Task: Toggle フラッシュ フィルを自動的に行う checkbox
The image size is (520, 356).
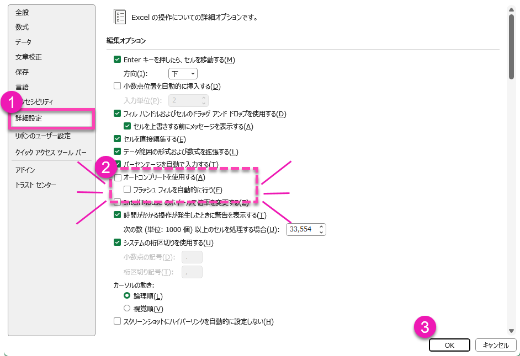Action: pyautogui.click(x=128, y=190)
